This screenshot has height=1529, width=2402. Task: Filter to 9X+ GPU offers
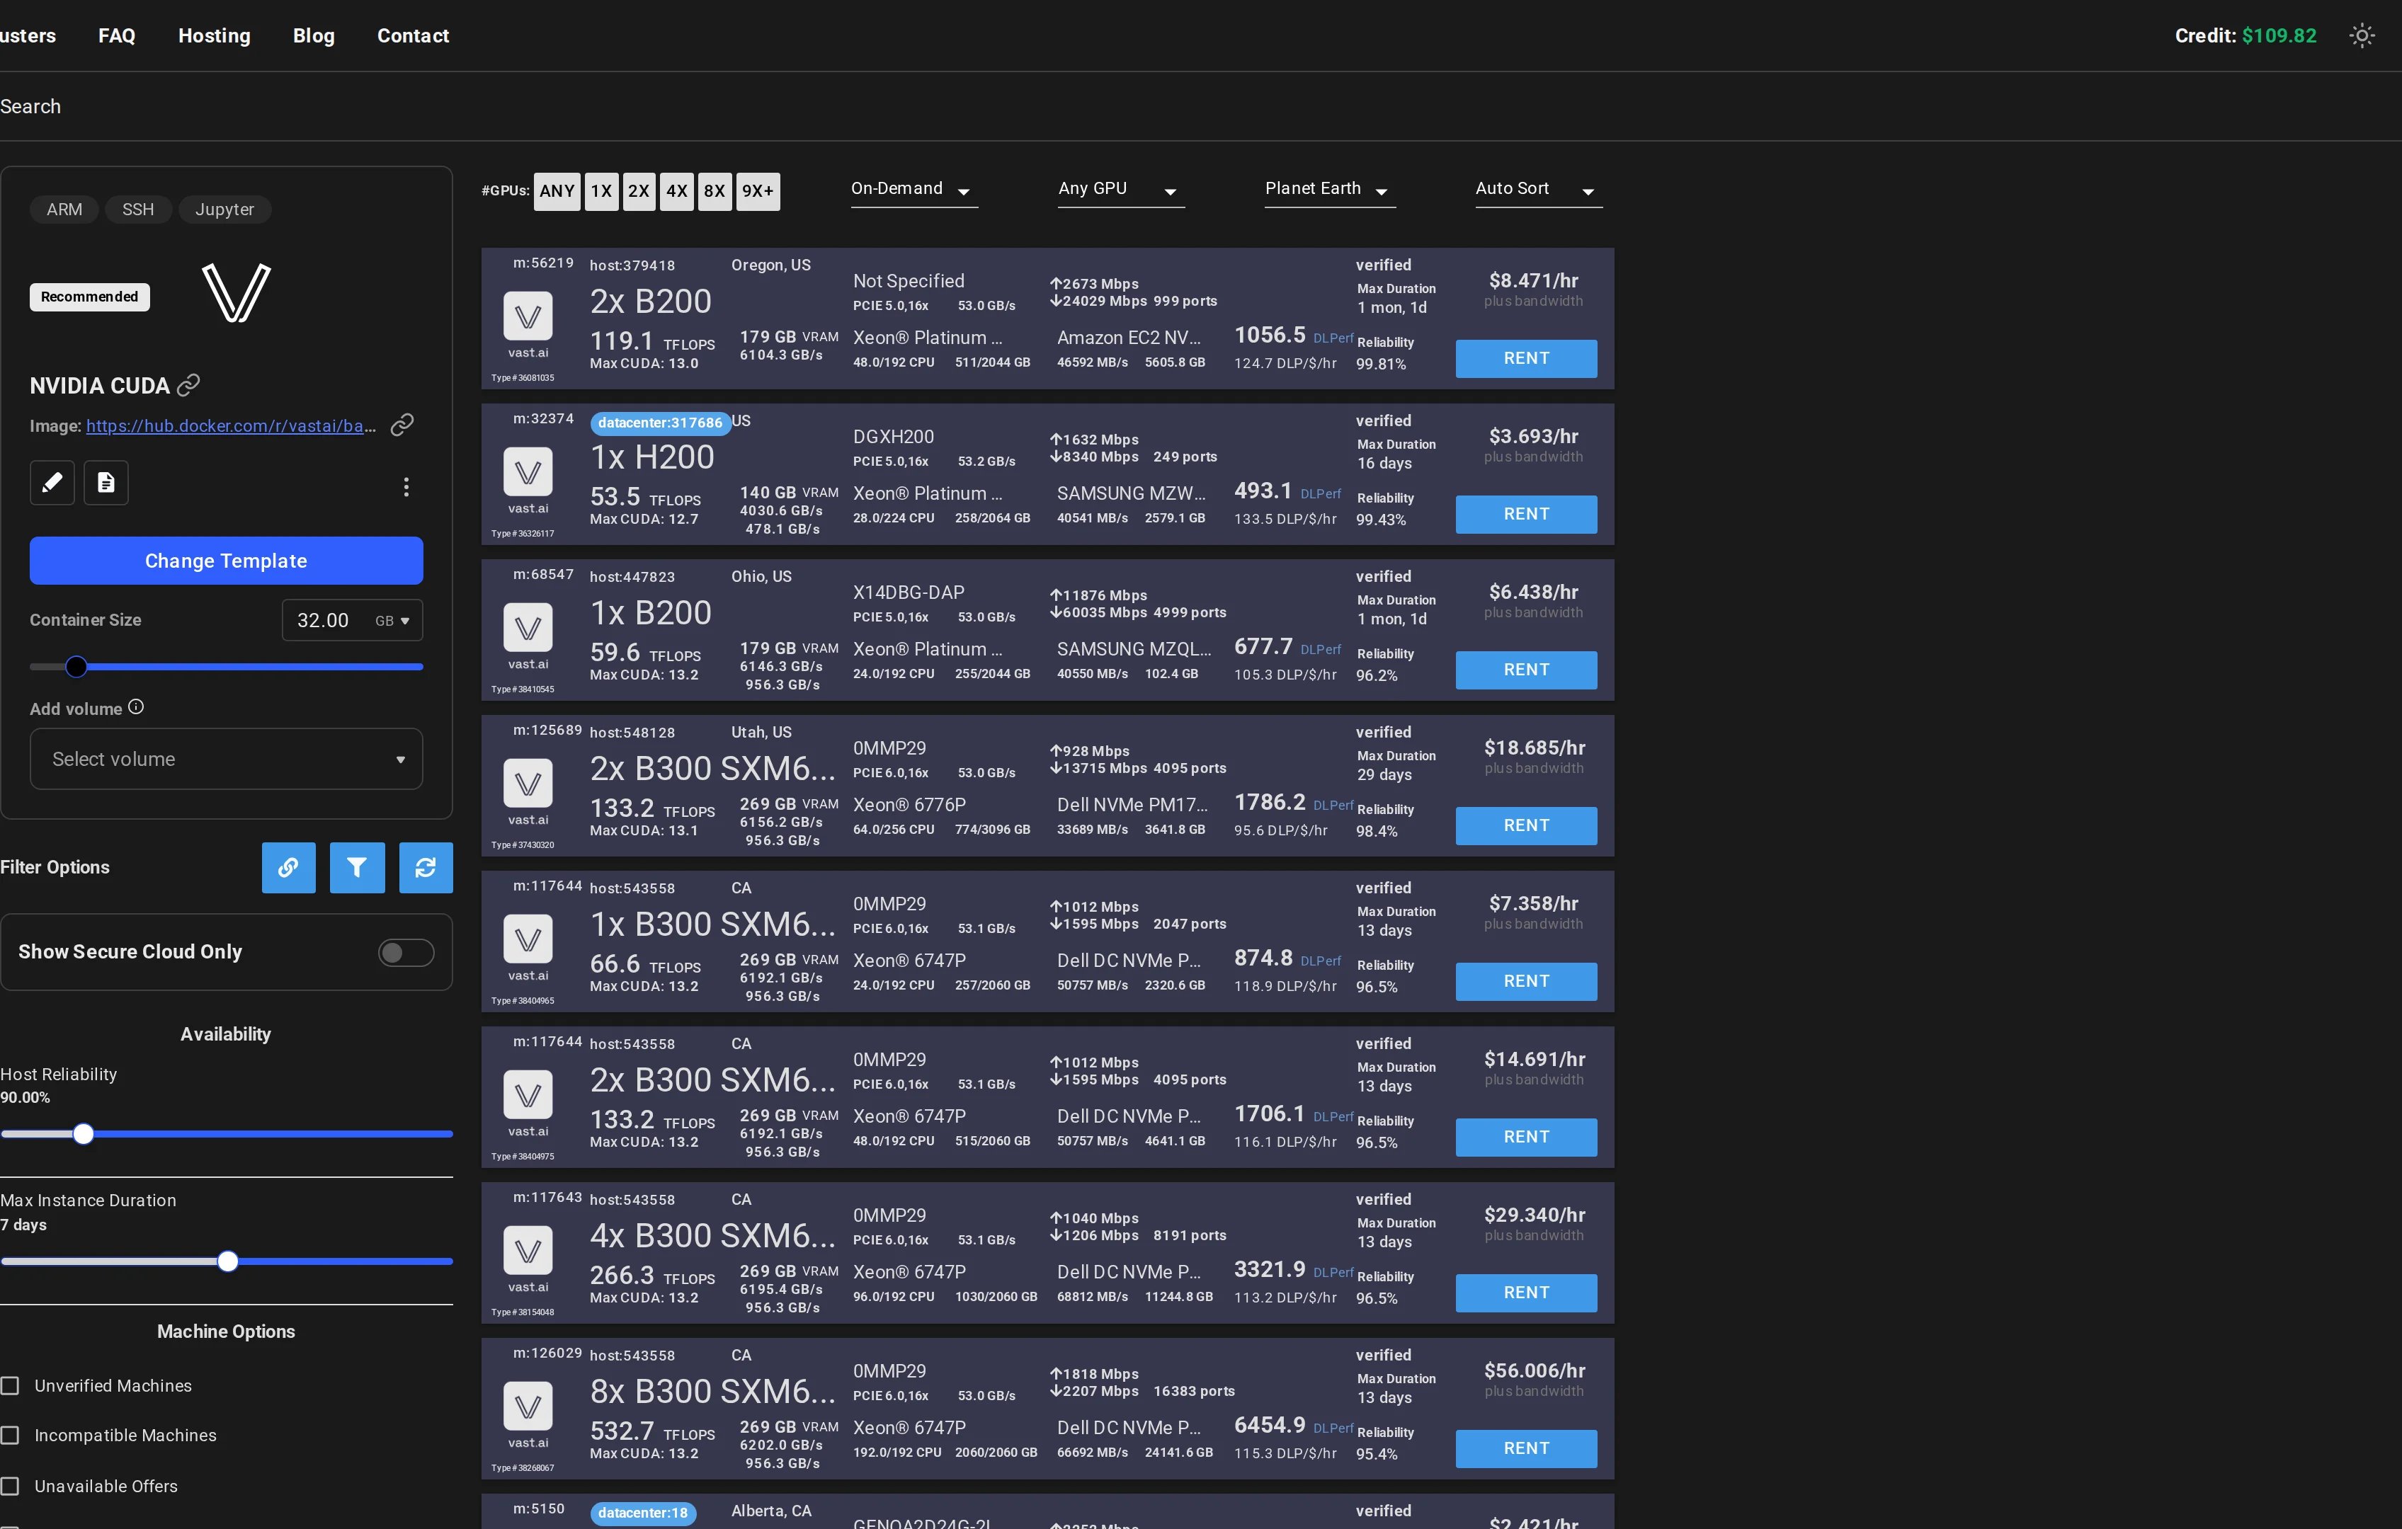[758, 192]
